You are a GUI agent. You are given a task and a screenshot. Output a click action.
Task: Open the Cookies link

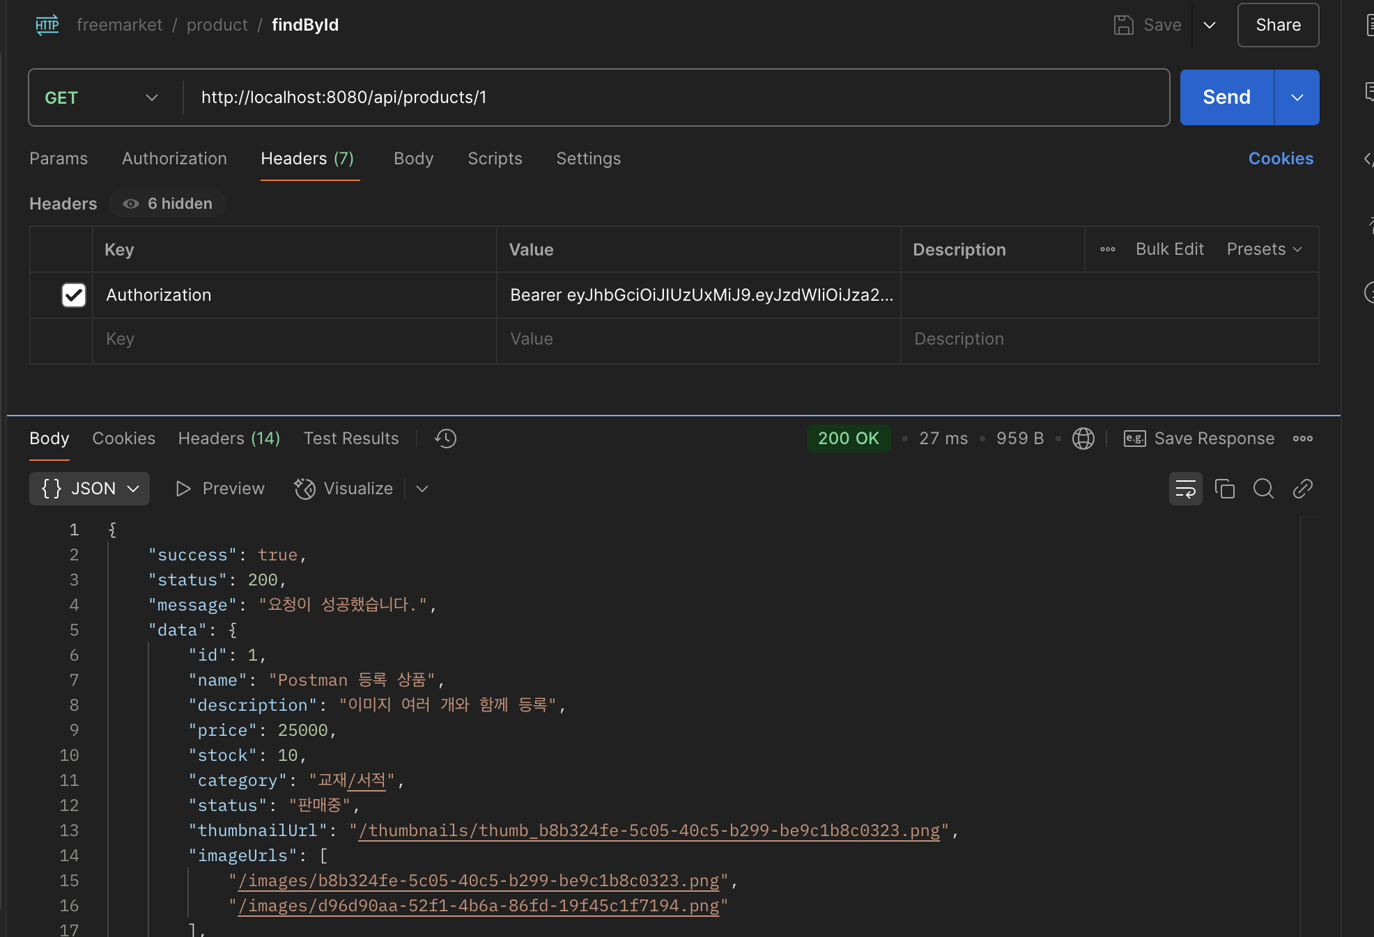[x=1281, y=159]
